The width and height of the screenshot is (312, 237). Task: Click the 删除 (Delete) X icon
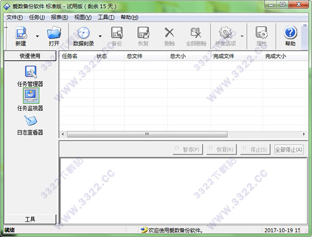tap(170, 33)
